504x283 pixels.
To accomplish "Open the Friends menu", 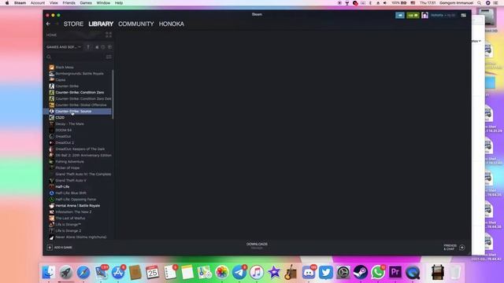I will tap(69, 3).
